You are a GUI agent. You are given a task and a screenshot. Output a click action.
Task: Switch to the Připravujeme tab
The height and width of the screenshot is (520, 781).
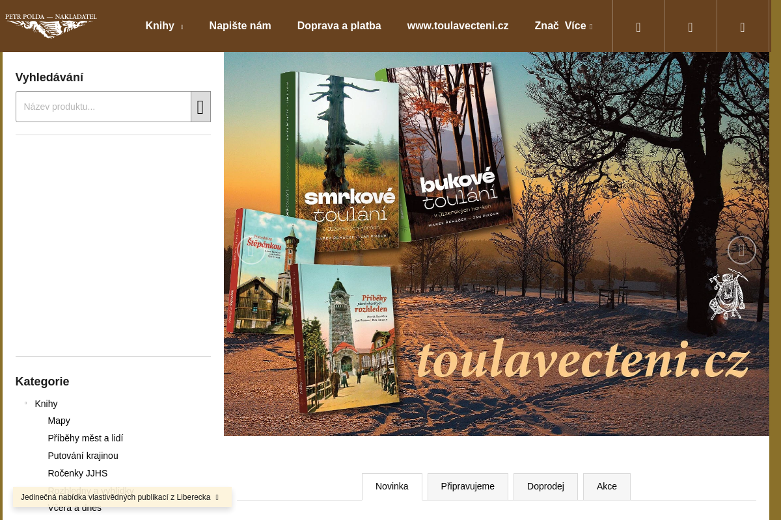click(x=468, y=486)
